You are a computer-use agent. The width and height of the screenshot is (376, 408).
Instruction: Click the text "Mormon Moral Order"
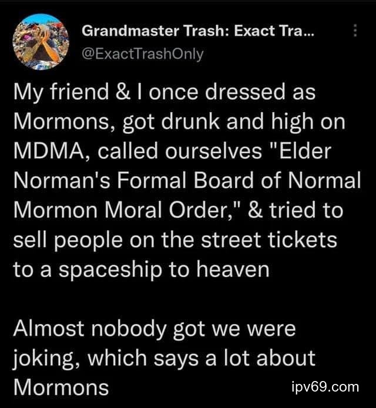(114, 210)
